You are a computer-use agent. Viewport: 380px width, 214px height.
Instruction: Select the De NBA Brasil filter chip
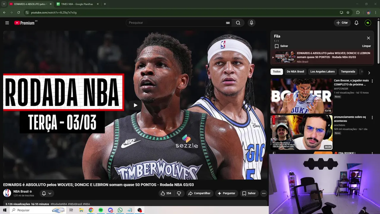[295, 72]
